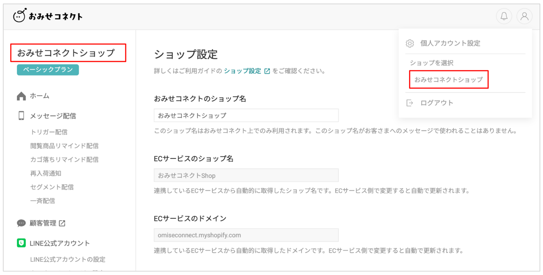Click the speech bubble icon for 顧客管理

[x=21, y=223]
